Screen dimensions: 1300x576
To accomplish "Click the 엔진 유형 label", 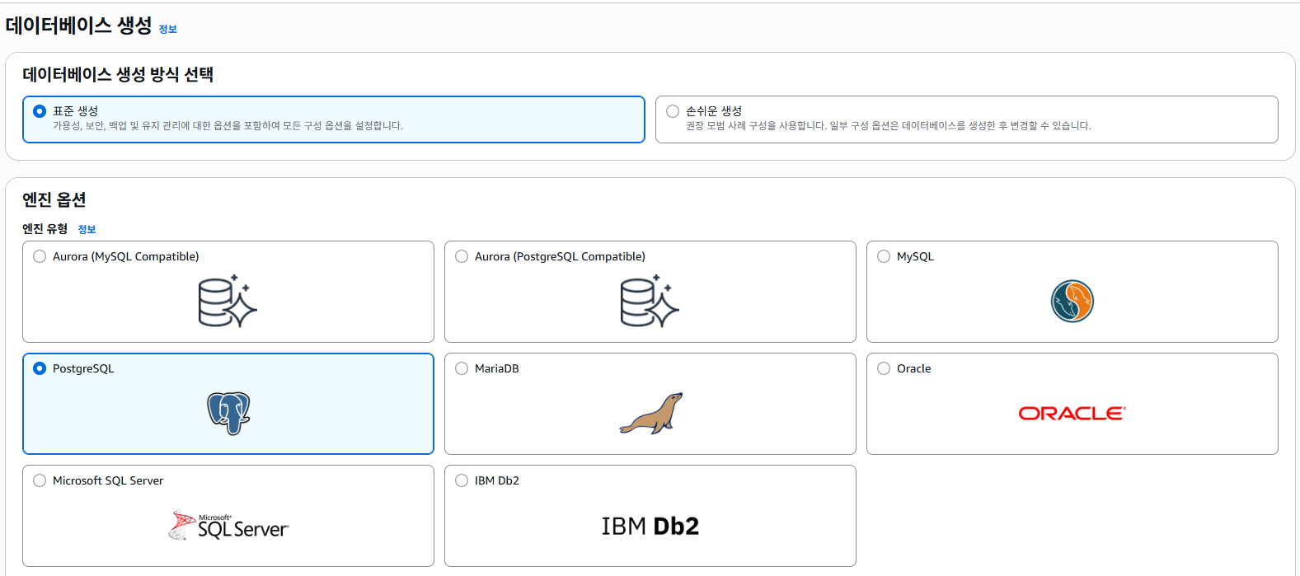I will click(45, 229).
